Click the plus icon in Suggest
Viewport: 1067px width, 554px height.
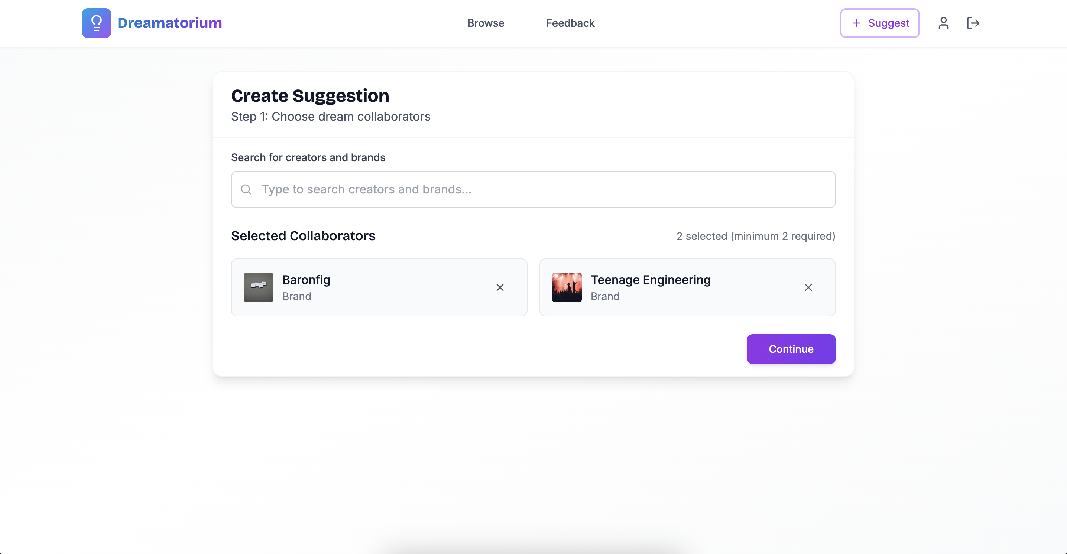point(856,23)
